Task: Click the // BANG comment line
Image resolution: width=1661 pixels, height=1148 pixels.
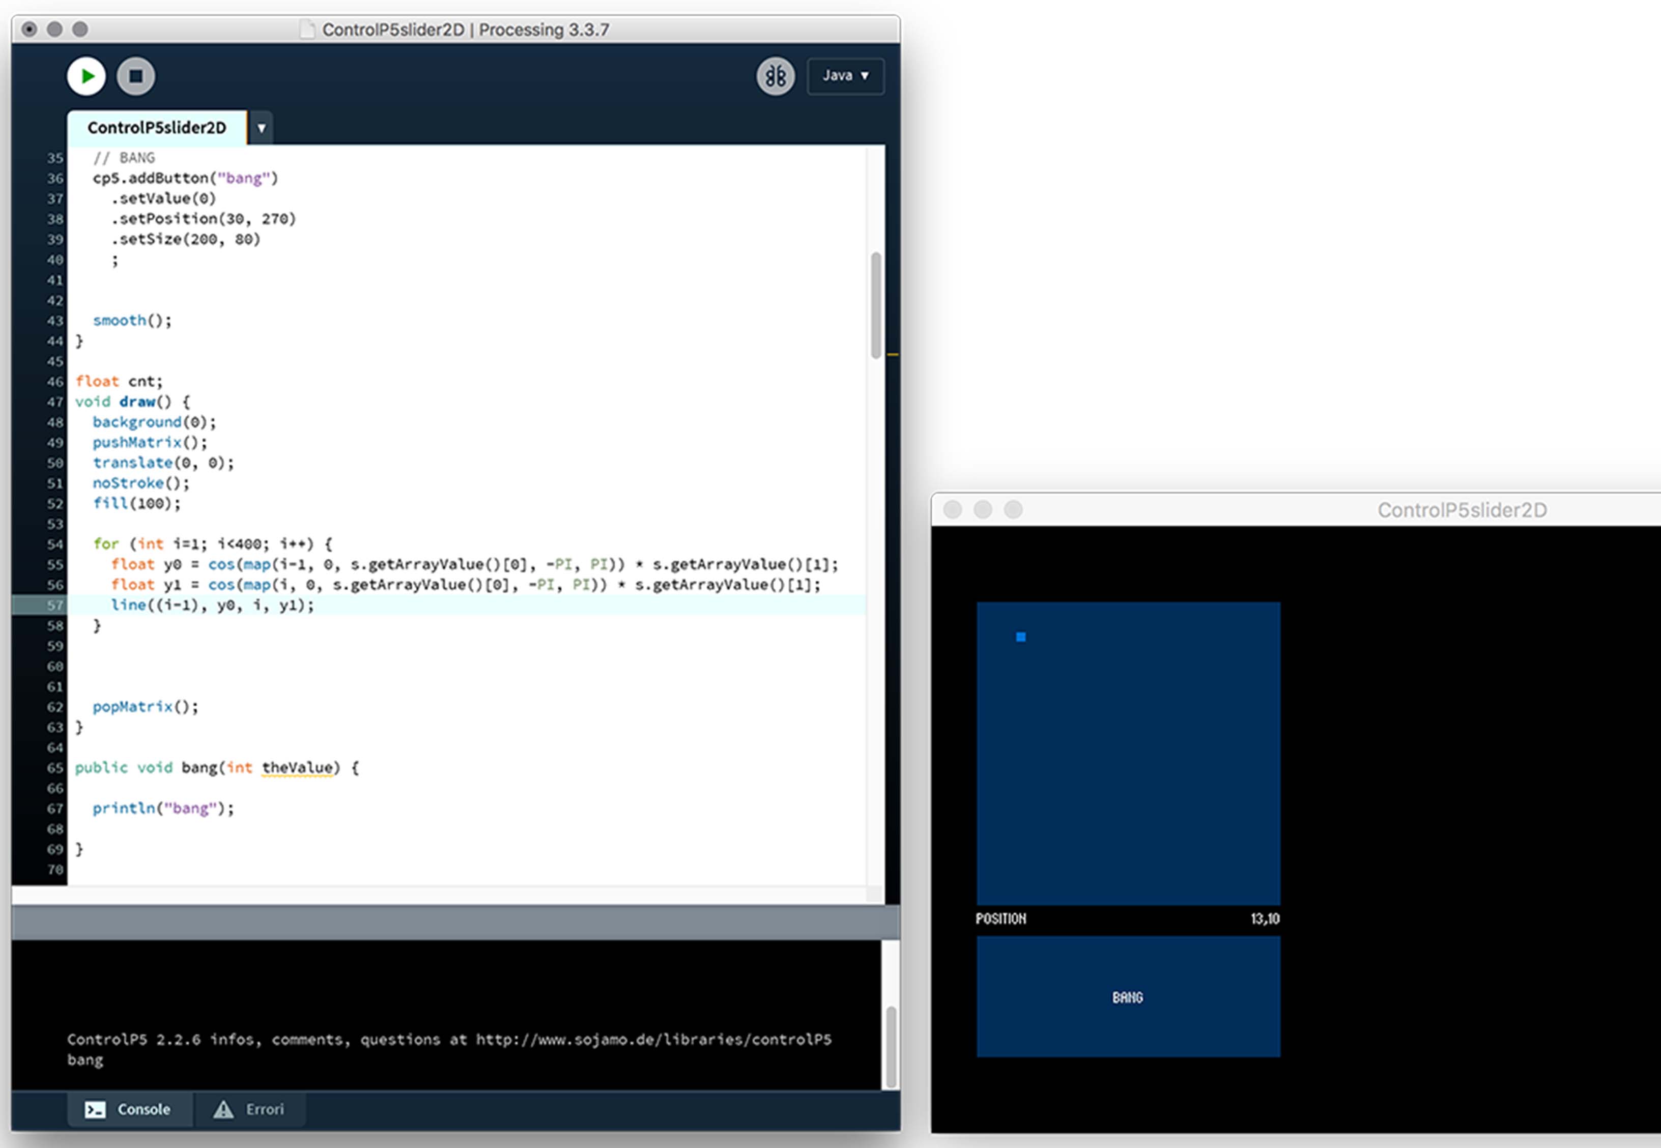Action: coord(124,158)
